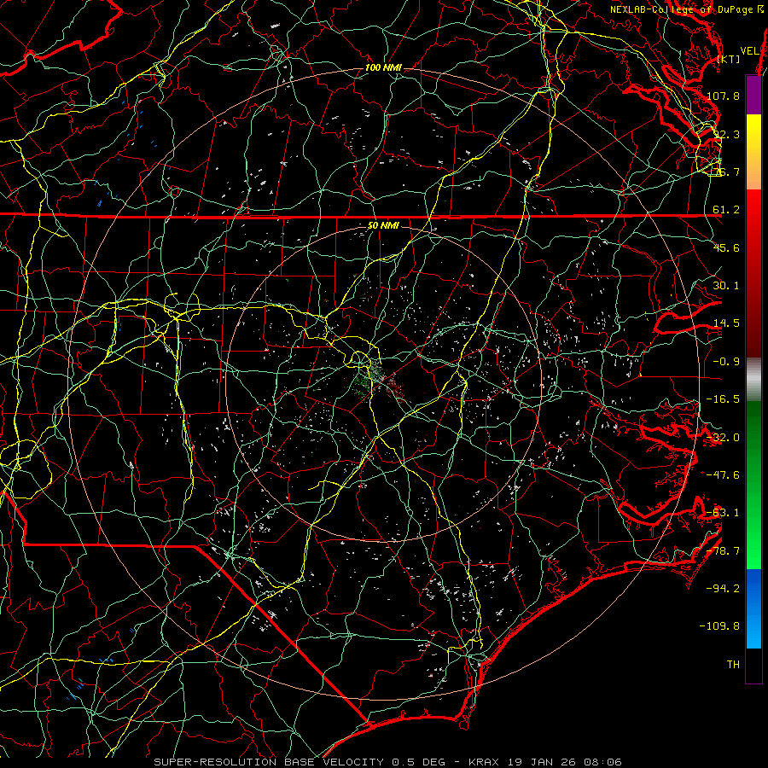Pick the light blue segment of the color bar
The width and height of the screenshot is (768, 768).
pos(753,630)
